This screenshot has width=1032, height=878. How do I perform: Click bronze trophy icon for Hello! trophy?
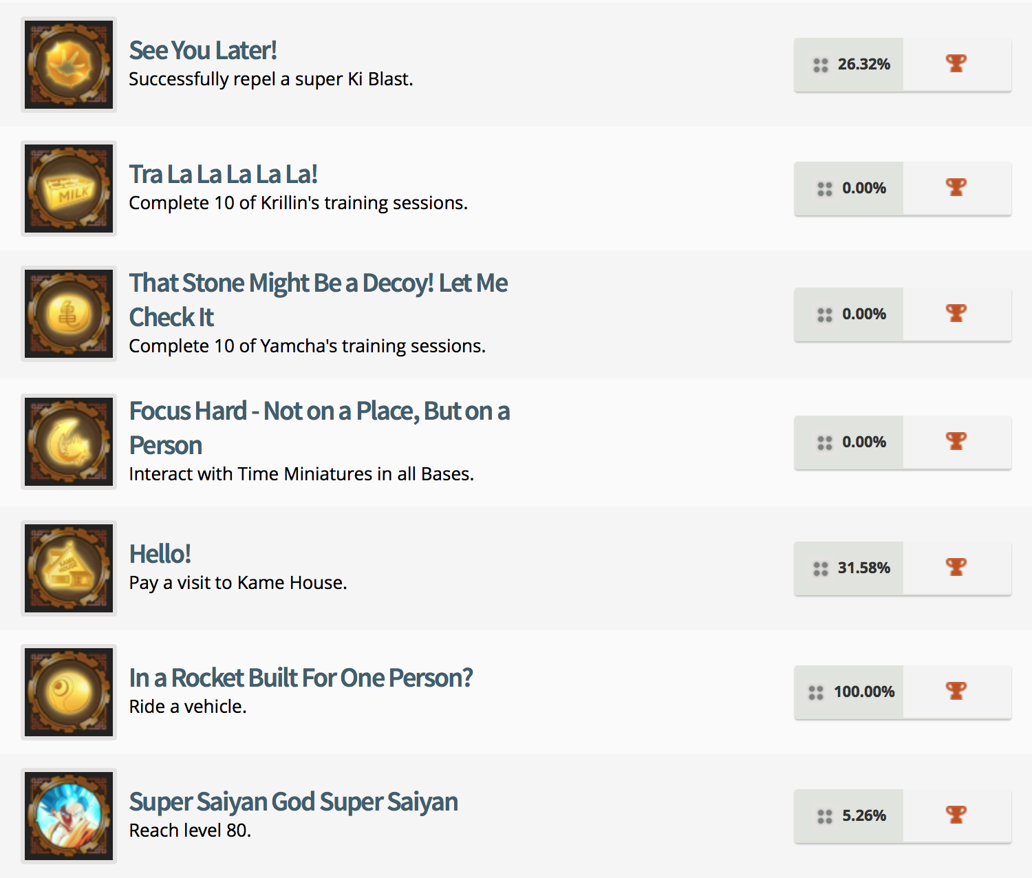[956, 568]
